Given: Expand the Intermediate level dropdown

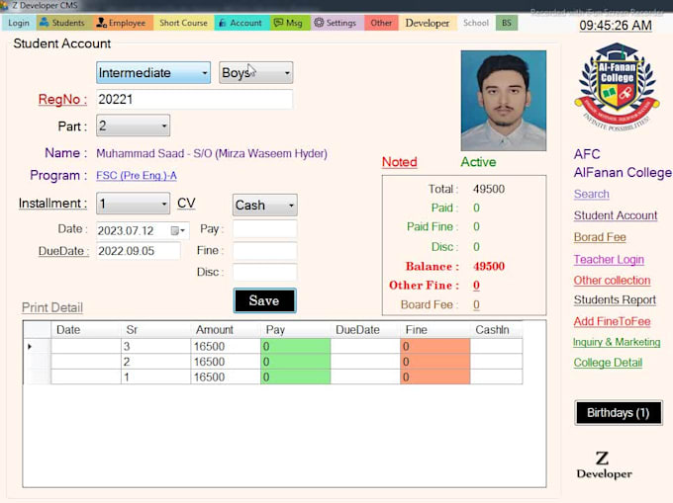Looking at the screenshot, I should click(204, 73).
